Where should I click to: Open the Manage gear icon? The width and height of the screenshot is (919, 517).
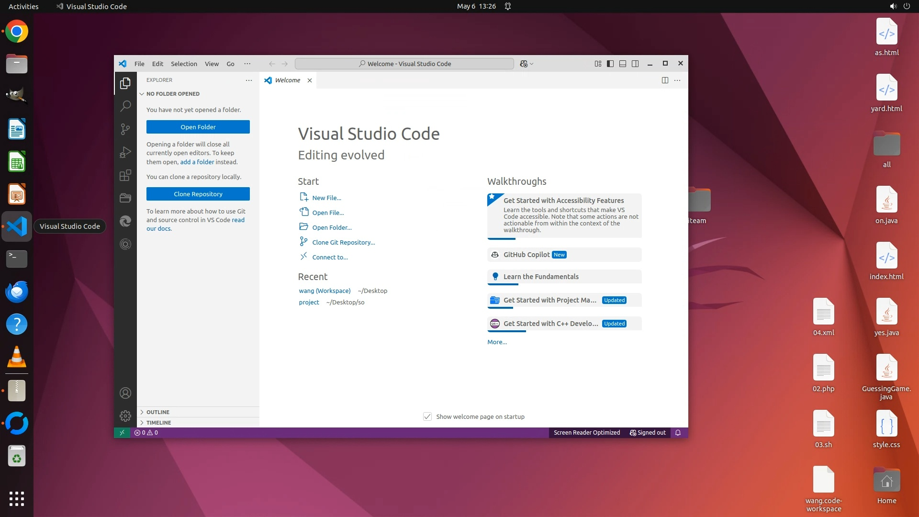tap(125, 416)
